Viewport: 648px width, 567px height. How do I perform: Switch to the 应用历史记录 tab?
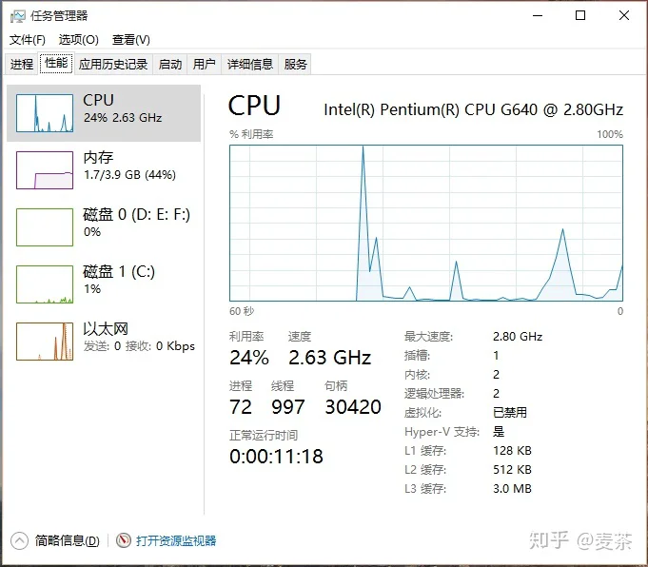pos(113,64)
